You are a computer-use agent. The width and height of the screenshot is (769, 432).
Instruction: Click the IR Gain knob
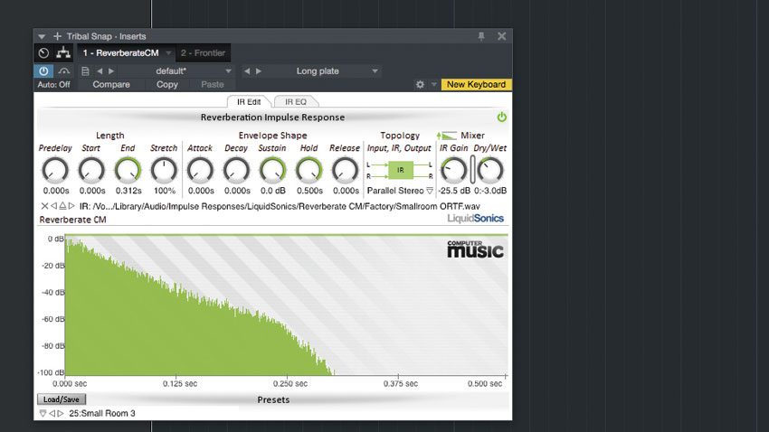tap(453, 171)
